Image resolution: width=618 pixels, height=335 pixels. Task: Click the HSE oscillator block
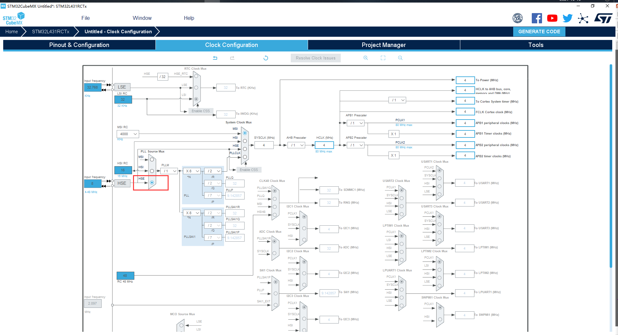pyautogui.click(x=122, y=183)
